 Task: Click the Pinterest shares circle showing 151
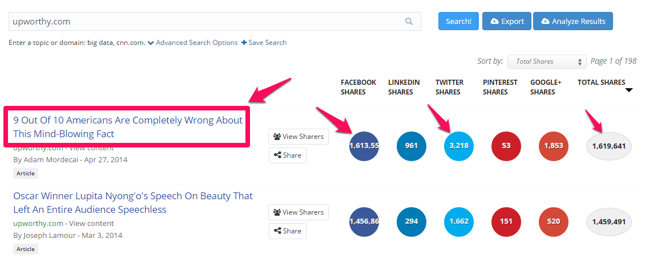pyautogui.click(x=506, y=221)
